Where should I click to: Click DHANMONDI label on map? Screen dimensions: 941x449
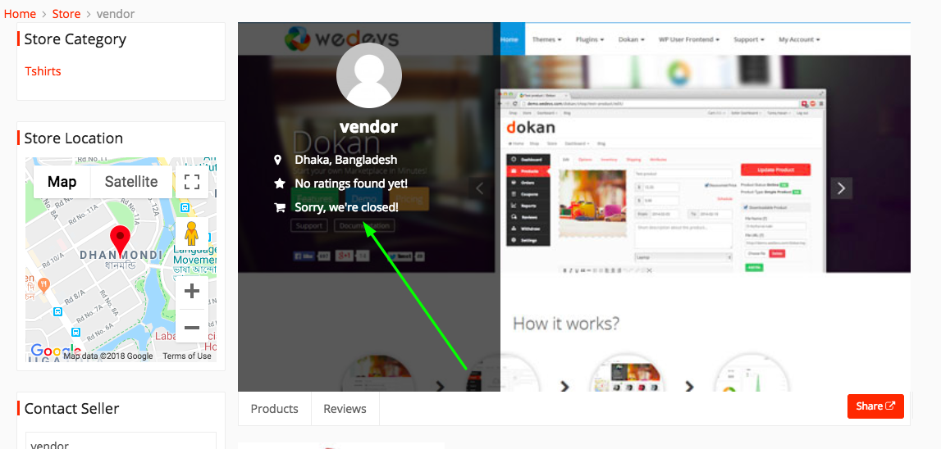121,256
